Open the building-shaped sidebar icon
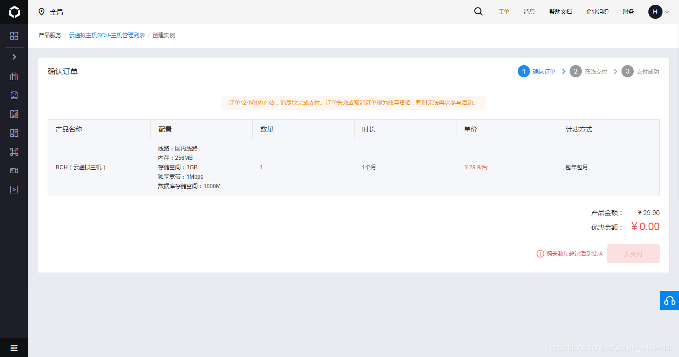This screenshot has height=357, width=679. click(14, 76)
